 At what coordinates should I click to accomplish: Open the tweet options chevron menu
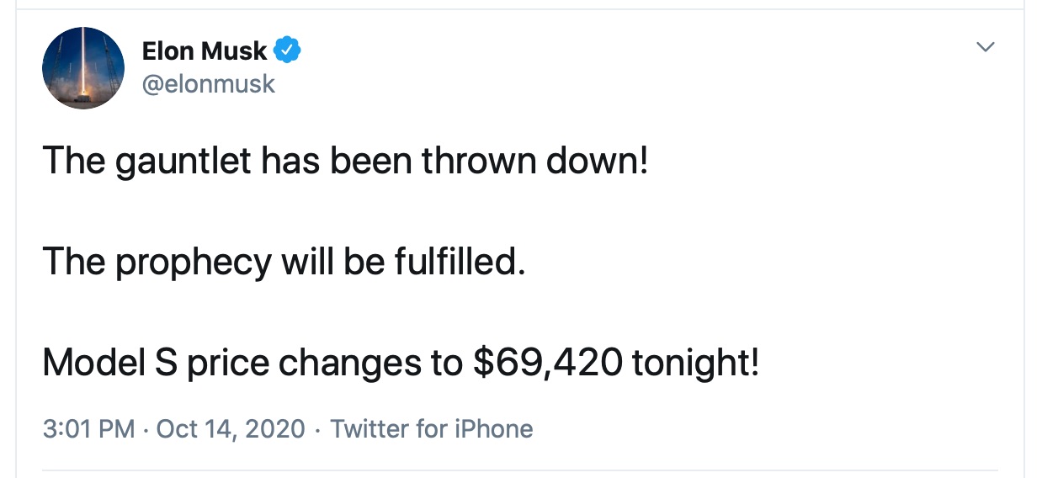click(x=986, y=47)
